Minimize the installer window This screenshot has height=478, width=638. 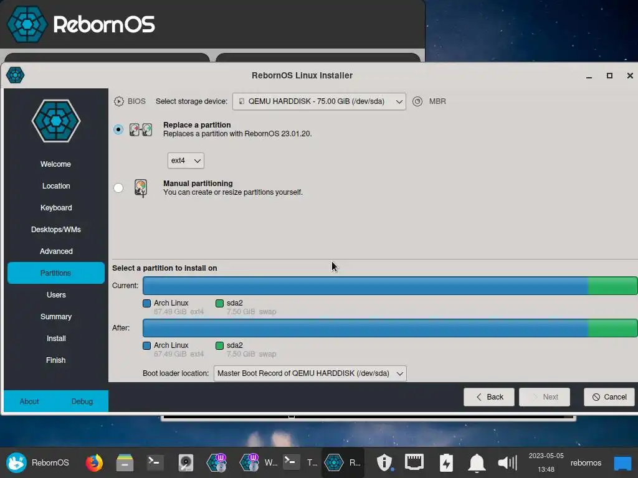click(589, 75)
